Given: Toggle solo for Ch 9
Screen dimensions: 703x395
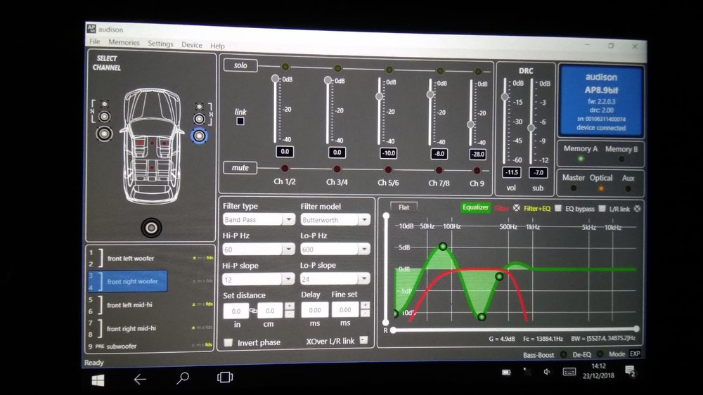Looking at the screenshot, I should [x=478, y=72].
